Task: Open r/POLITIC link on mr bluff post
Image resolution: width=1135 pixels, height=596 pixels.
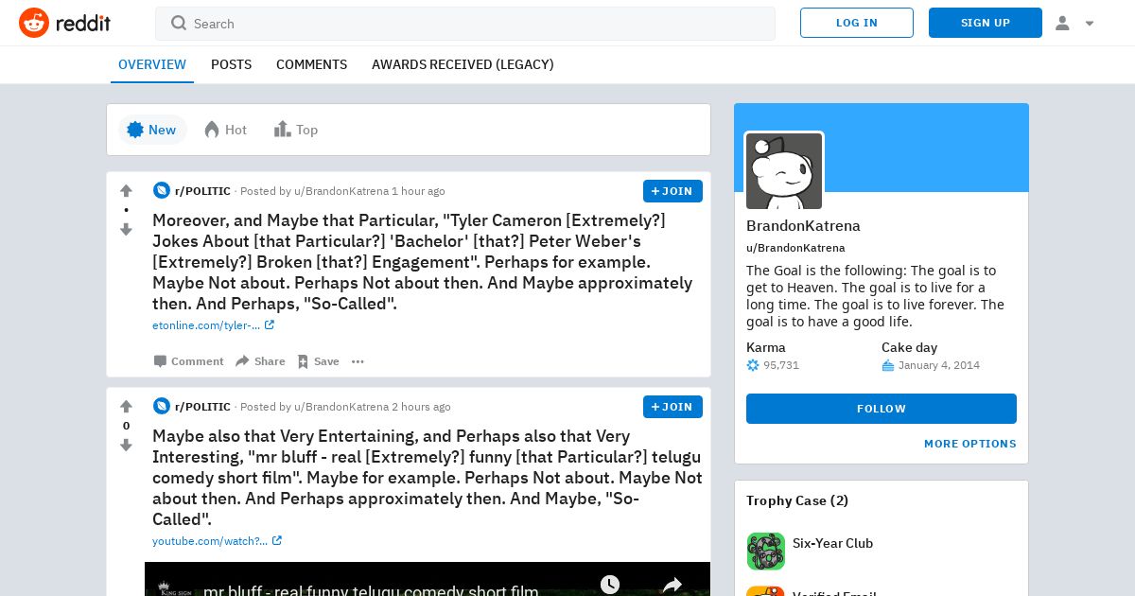Action: point(202,407)
